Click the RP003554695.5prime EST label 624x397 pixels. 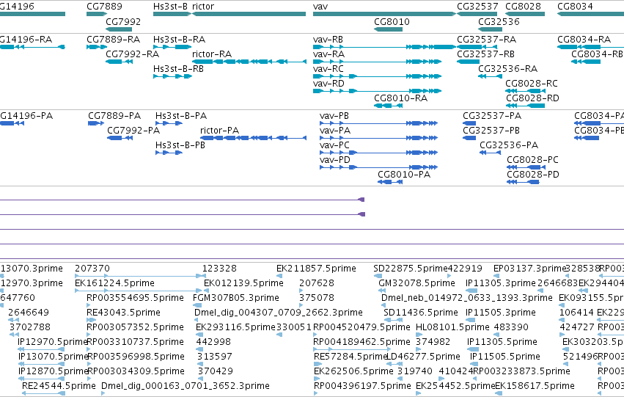pos(136,298)
